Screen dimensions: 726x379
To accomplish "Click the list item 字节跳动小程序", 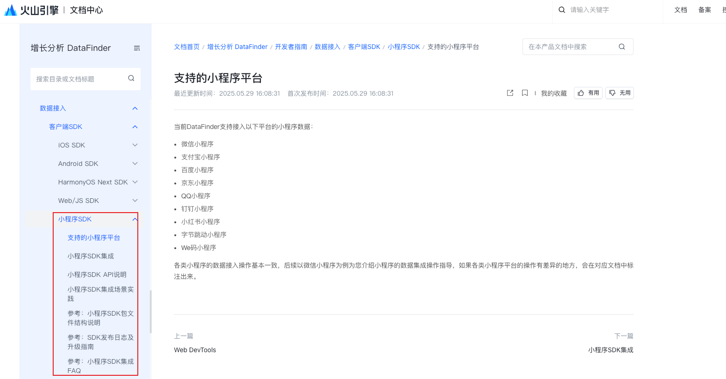I will click(204, 235).
